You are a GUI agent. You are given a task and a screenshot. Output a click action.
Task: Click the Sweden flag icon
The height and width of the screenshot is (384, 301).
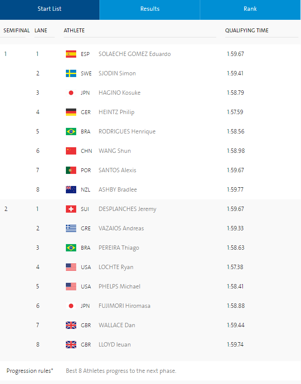tap(71, 73)
